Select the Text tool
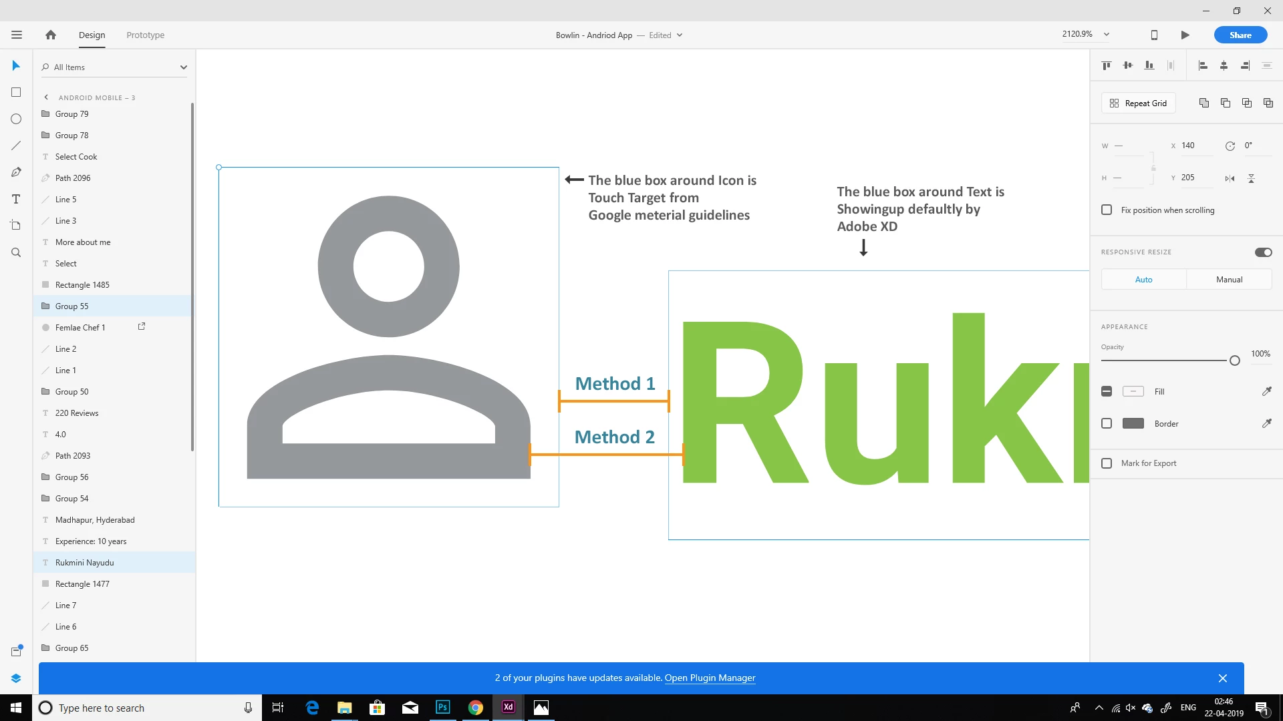This screenshot has height=721, width=1283. click(16, 199)
